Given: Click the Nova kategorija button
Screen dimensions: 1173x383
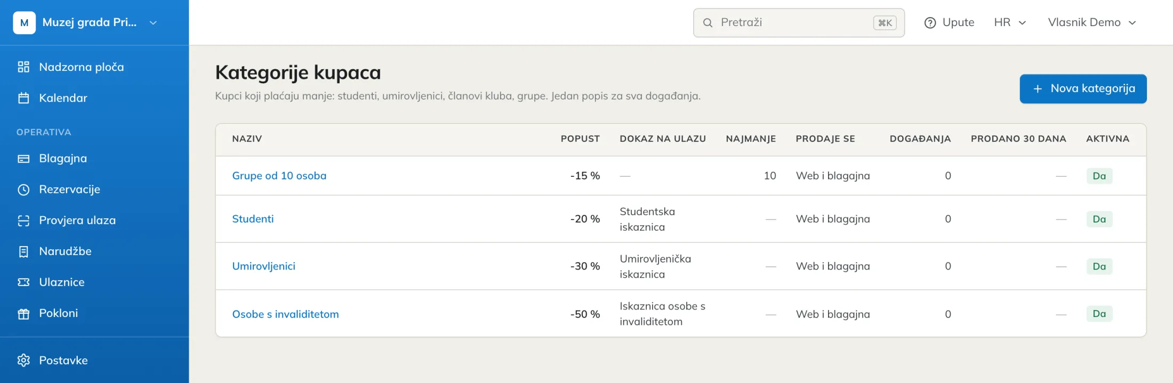Looking at the screenshot, I should click(x=1083, y=89).
